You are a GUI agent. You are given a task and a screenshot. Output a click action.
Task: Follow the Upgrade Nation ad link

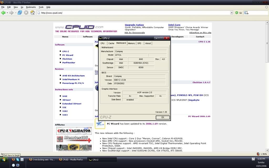tap(134, 25)
